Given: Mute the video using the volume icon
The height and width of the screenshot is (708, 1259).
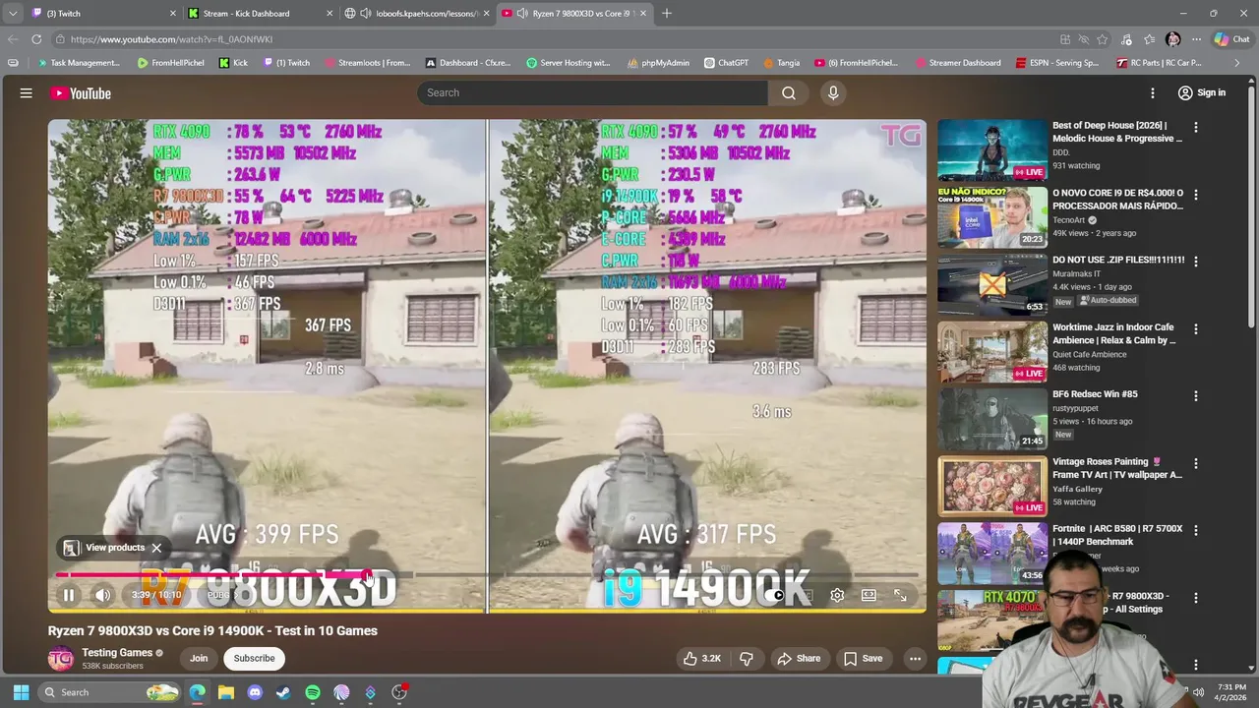Looking at the screenshot, I should (103, 595).
